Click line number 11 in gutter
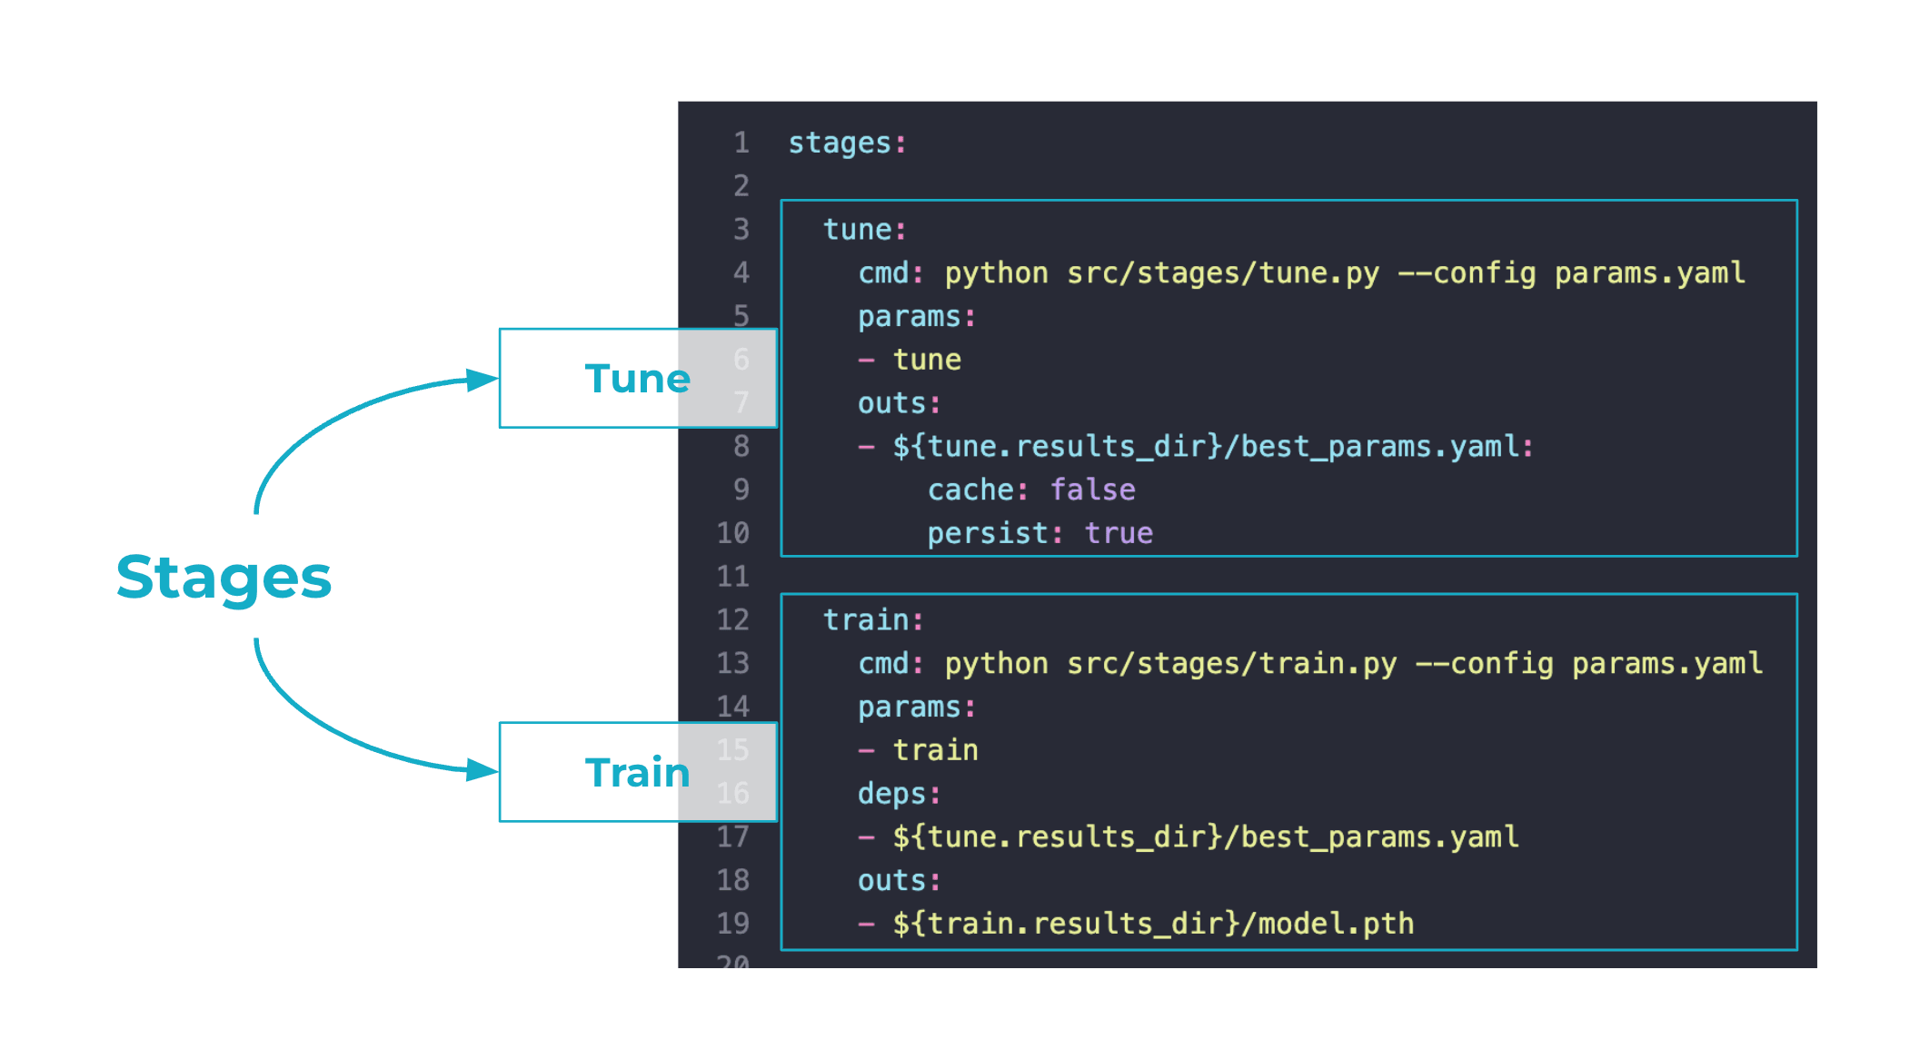The height and width of the screenshot is (1059, 1910). coord(732,577)
